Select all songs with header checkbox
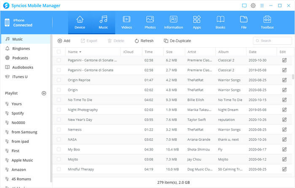The height and width of the screenshot is (188, 295). point(59,52)
